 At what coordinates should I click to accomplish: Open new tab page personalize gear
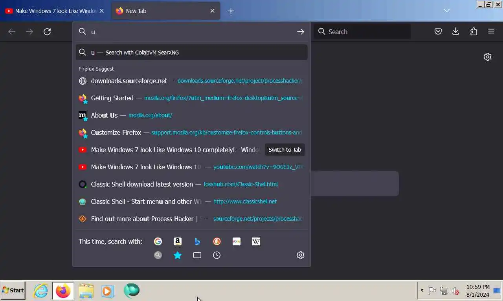(x=488, y=57)
